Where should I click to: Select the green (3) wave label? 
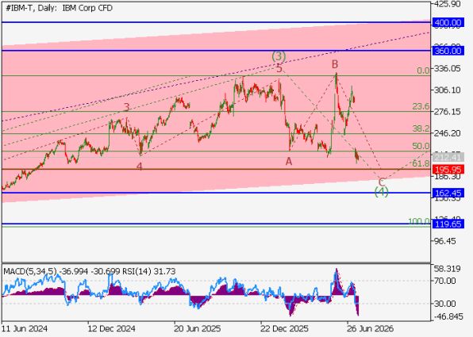coord(279,56)
